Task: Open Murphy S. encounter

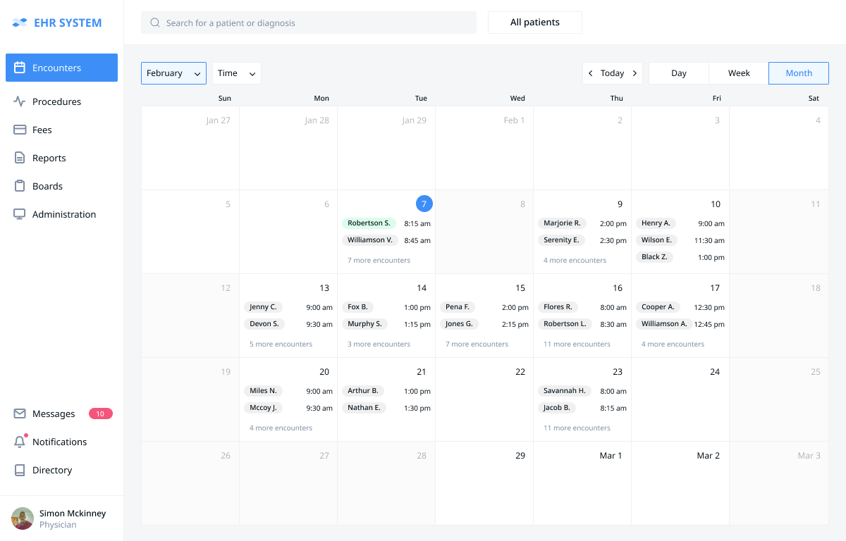Action: (364, 324)
